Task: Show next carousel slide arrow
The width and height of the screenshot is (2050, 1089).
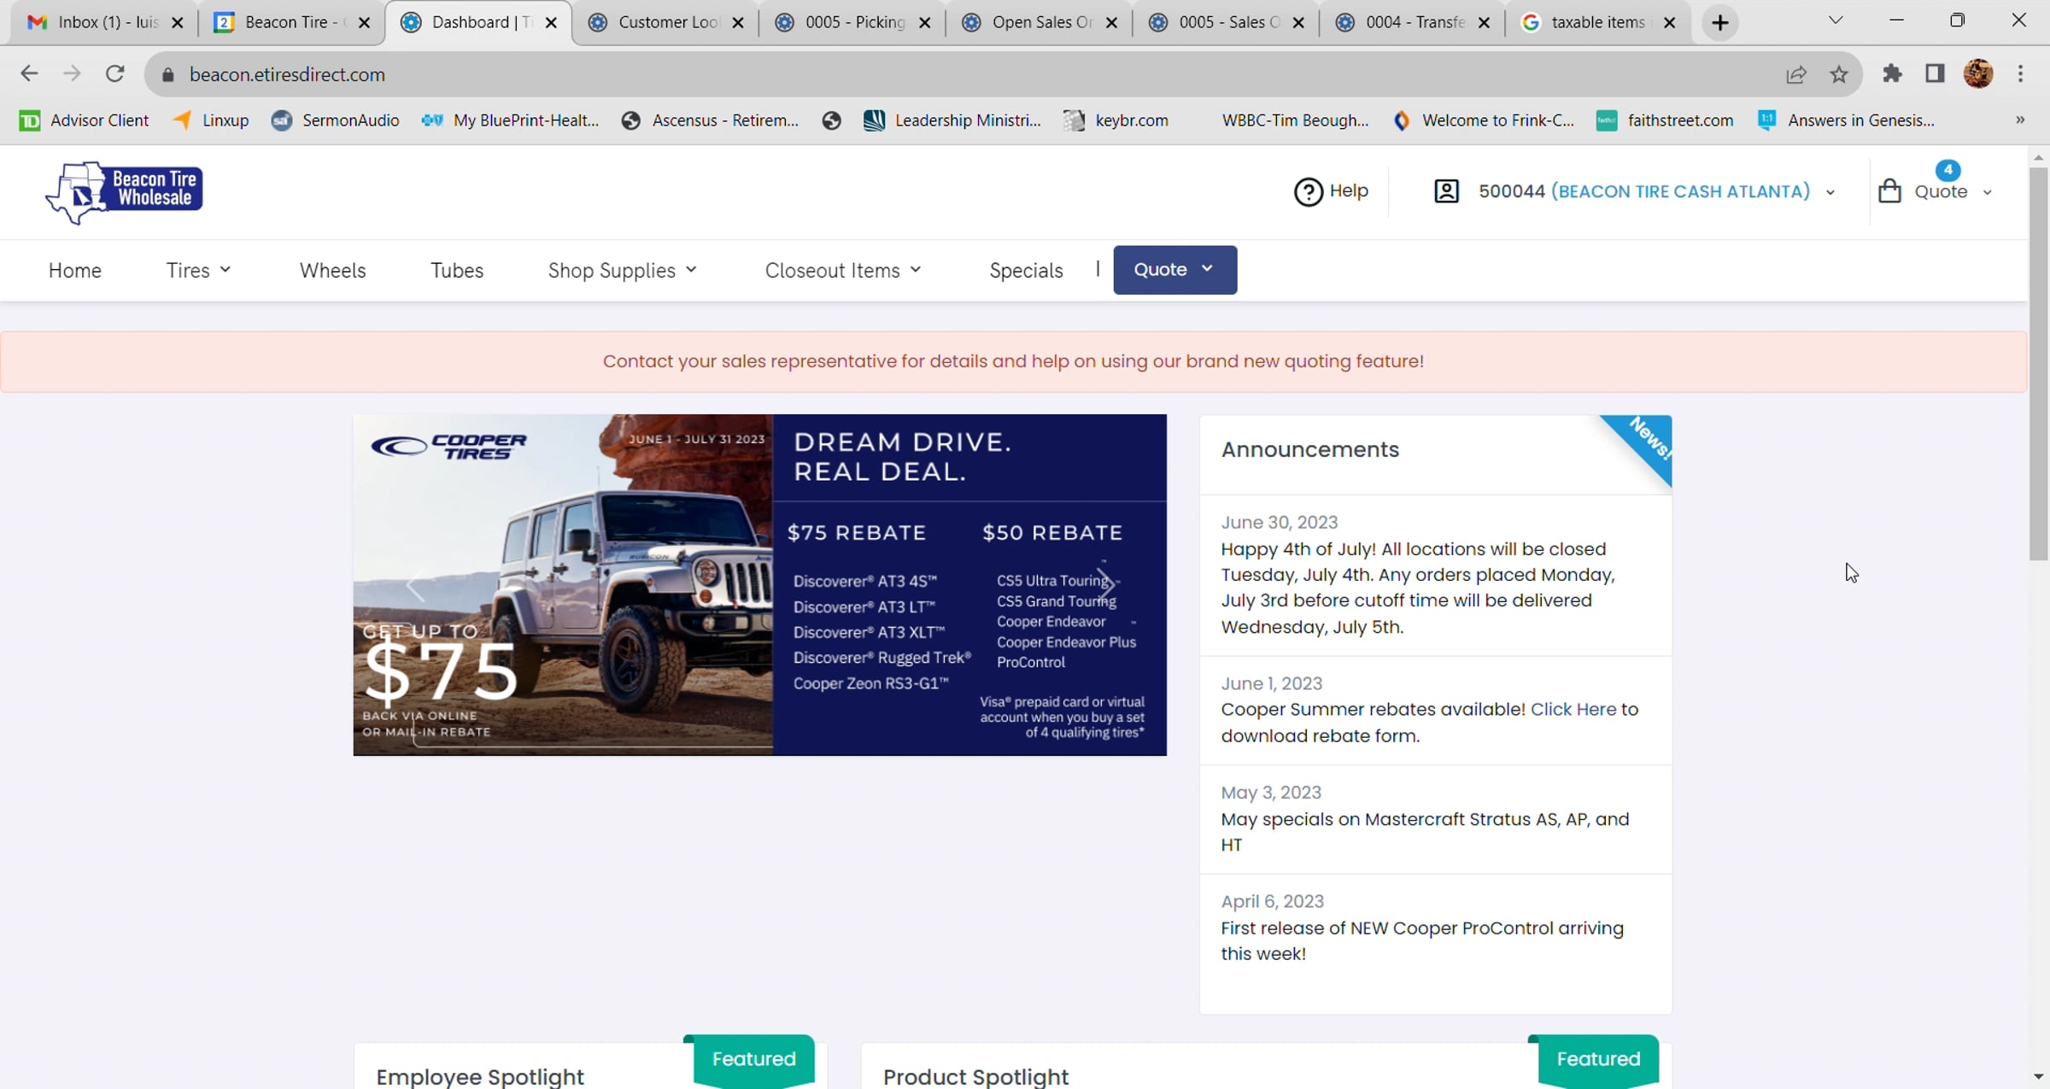Action: pos(1106,585)
